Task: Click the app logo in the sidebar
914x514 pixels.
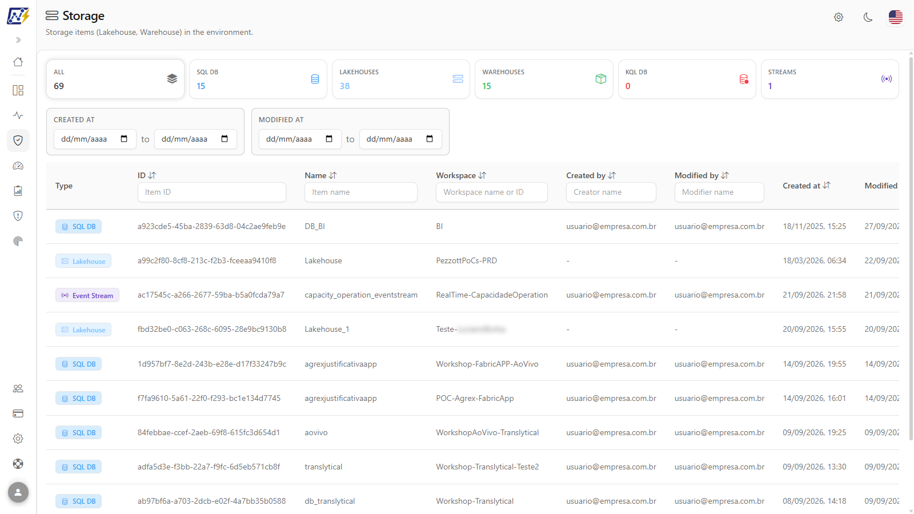Action: pyautogui.click(x=18, y=15)
